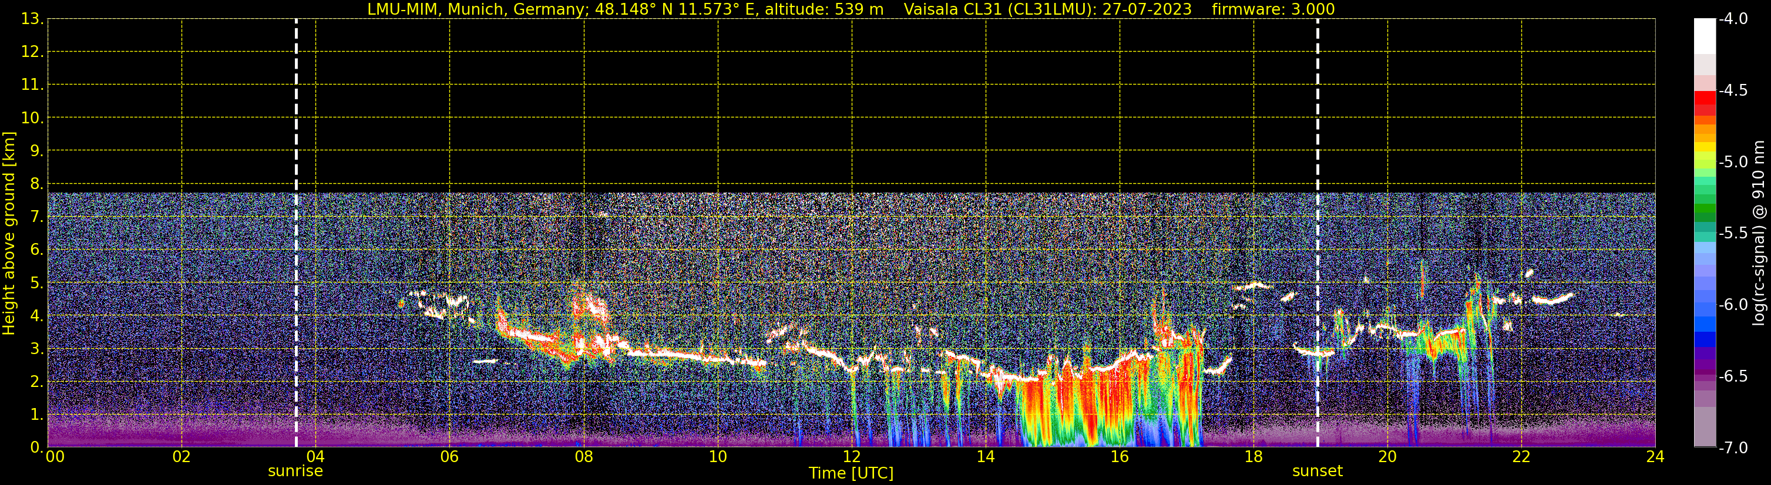
Task: Click the time axis tick label "06"
Action: coord(449,457)
